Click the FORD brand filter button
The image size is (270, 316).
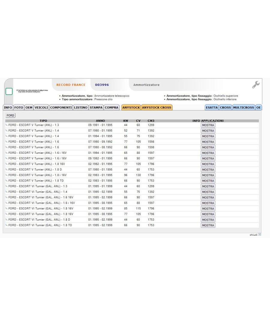10,115
